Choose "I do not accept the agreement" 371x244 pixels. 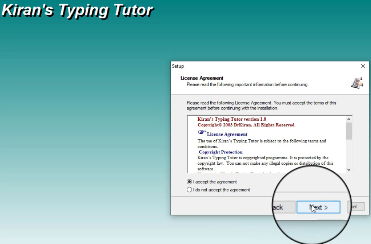pos(189,190)
